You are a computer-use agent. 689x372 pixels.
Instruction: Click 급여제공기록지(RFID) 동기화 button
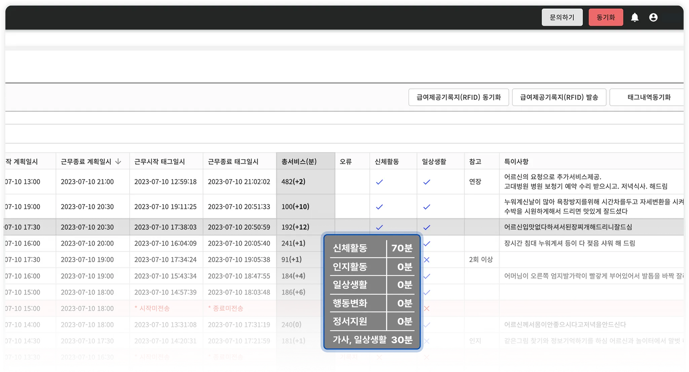[458, 98]
